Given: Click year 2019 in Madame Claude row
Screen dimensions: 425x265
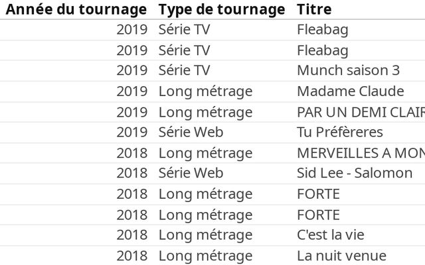Looking at the screenshot, I should point(132,91).
